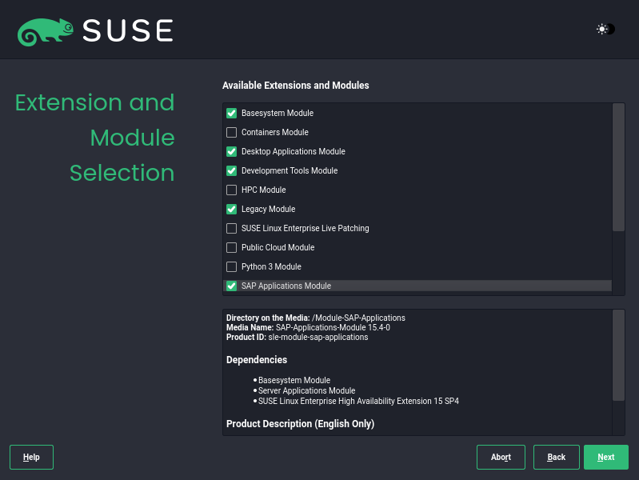
Task: Go Back to previous step
Action: (557, 457)
